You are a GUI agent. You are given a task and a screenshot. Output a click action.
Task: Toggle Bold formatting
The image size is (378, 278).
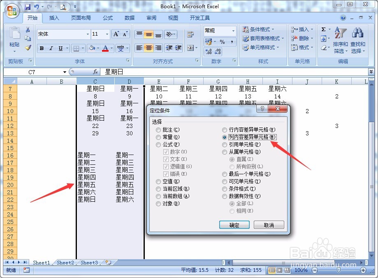coord(42,48)
